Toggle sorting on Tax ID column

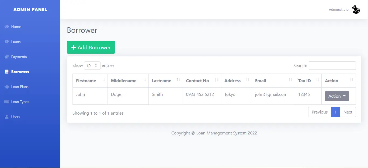click(317, 80)
